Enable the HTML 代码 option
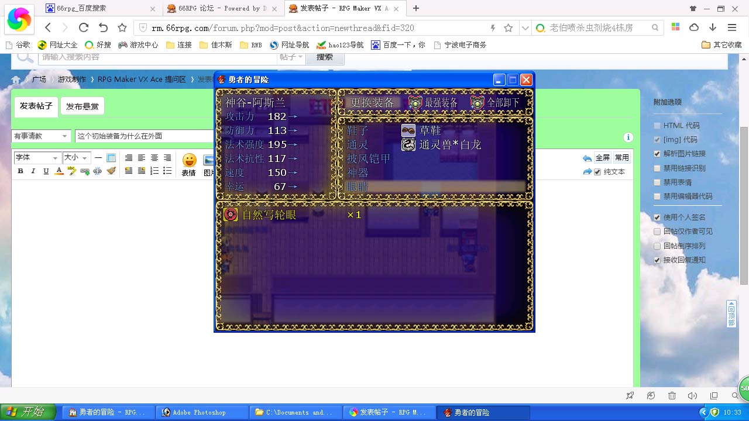This screenshot has height=421, width=749. coord(657,126)
